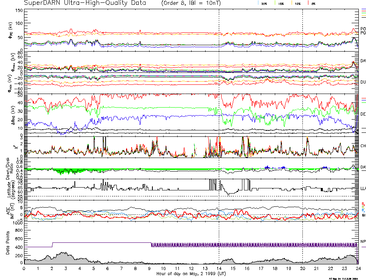
Task: Click the hour 0 tick label on x-axis
Action: [x=24, y=268]
